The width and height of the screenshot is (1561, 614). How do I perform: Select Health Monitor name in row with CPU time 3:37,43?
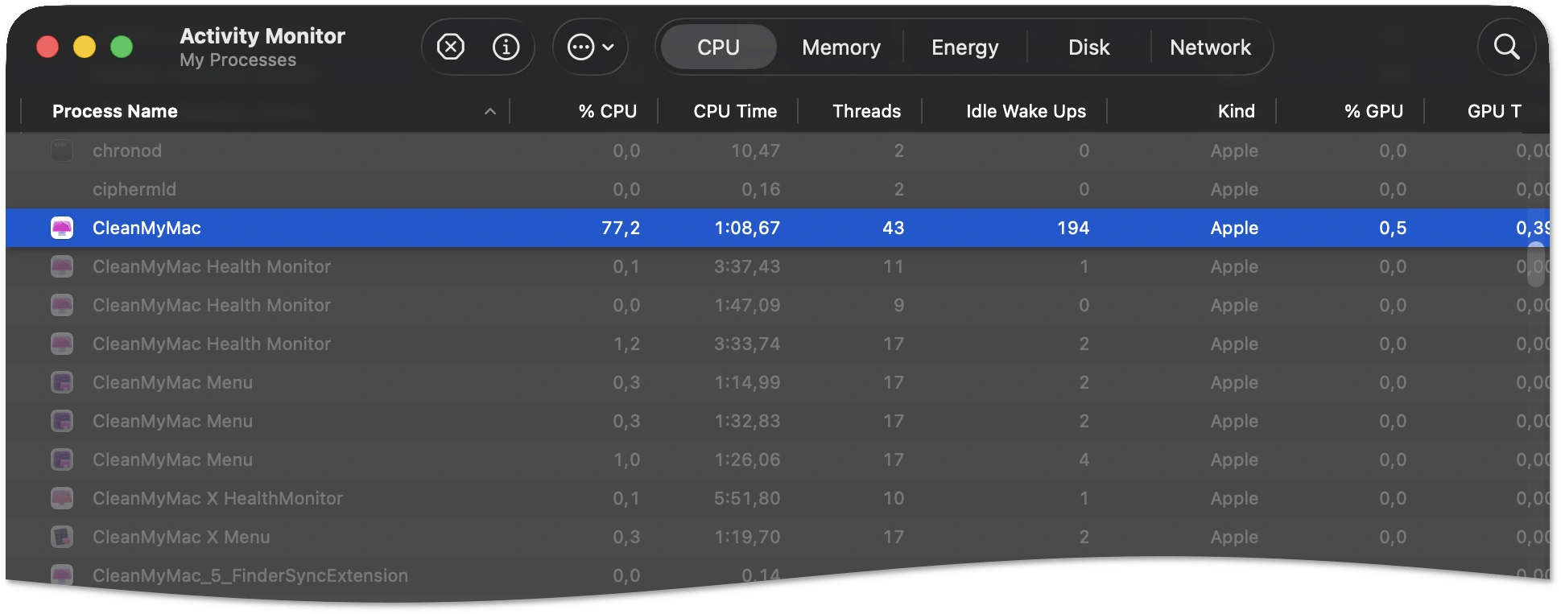click(212, 266)
